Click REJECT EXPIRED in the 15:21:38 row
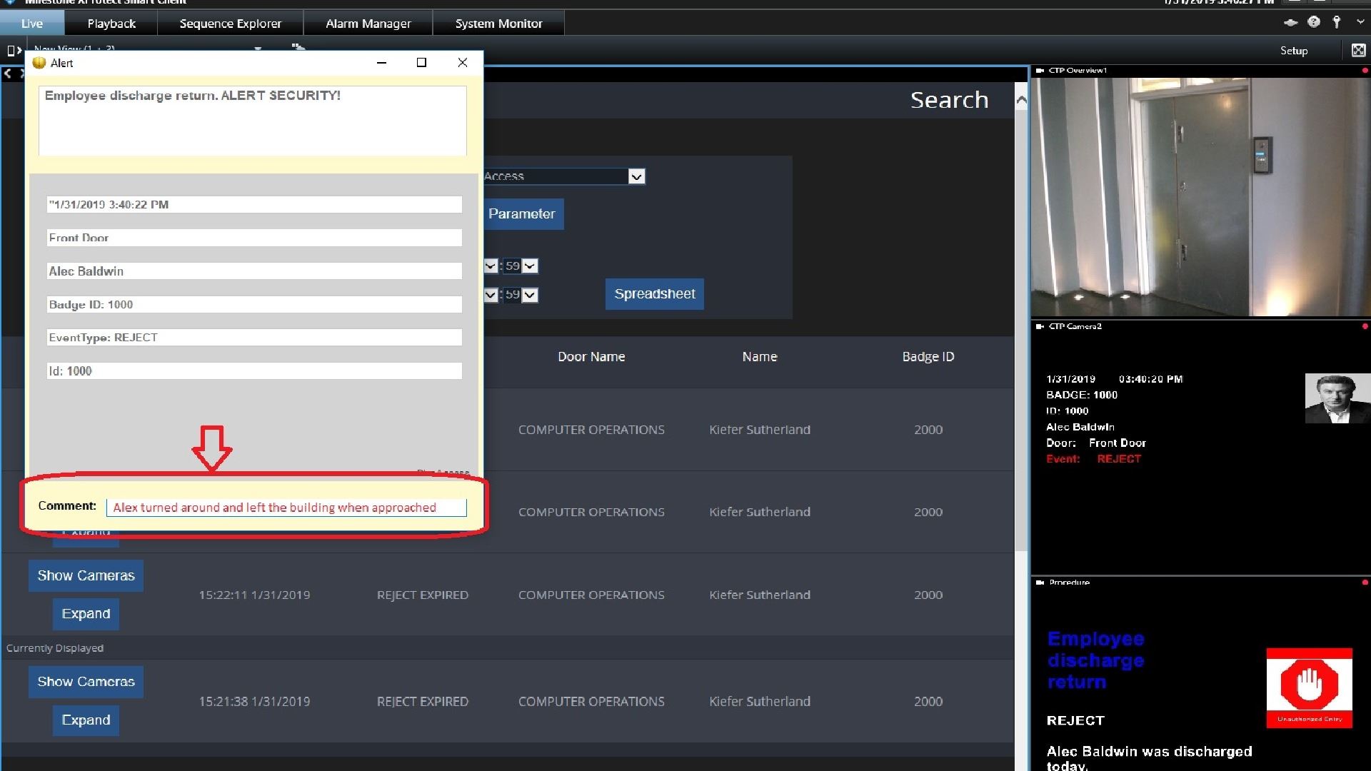The width and height of the screenshot is (1371, 771). (422, 702)
